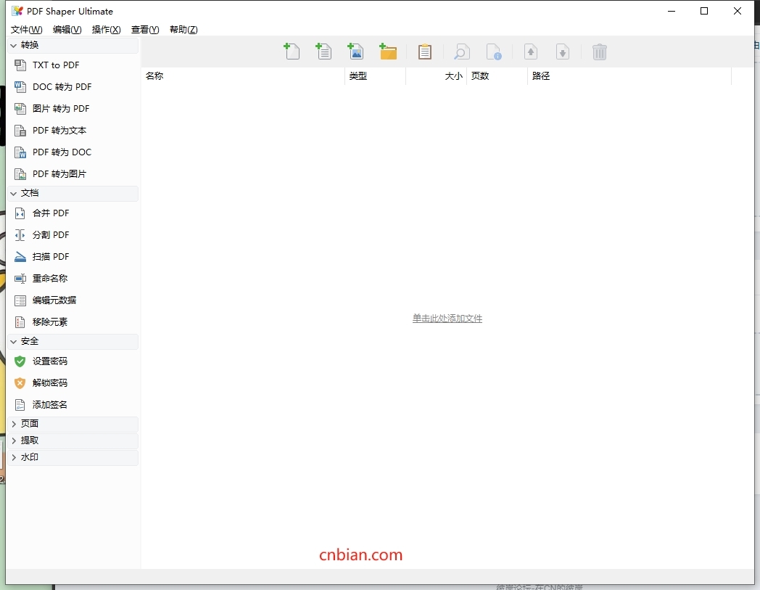The image size is (760, 590).
Task: Click the PDF Shaper Ultimate title icon
Action: click(x=17, y=11)
